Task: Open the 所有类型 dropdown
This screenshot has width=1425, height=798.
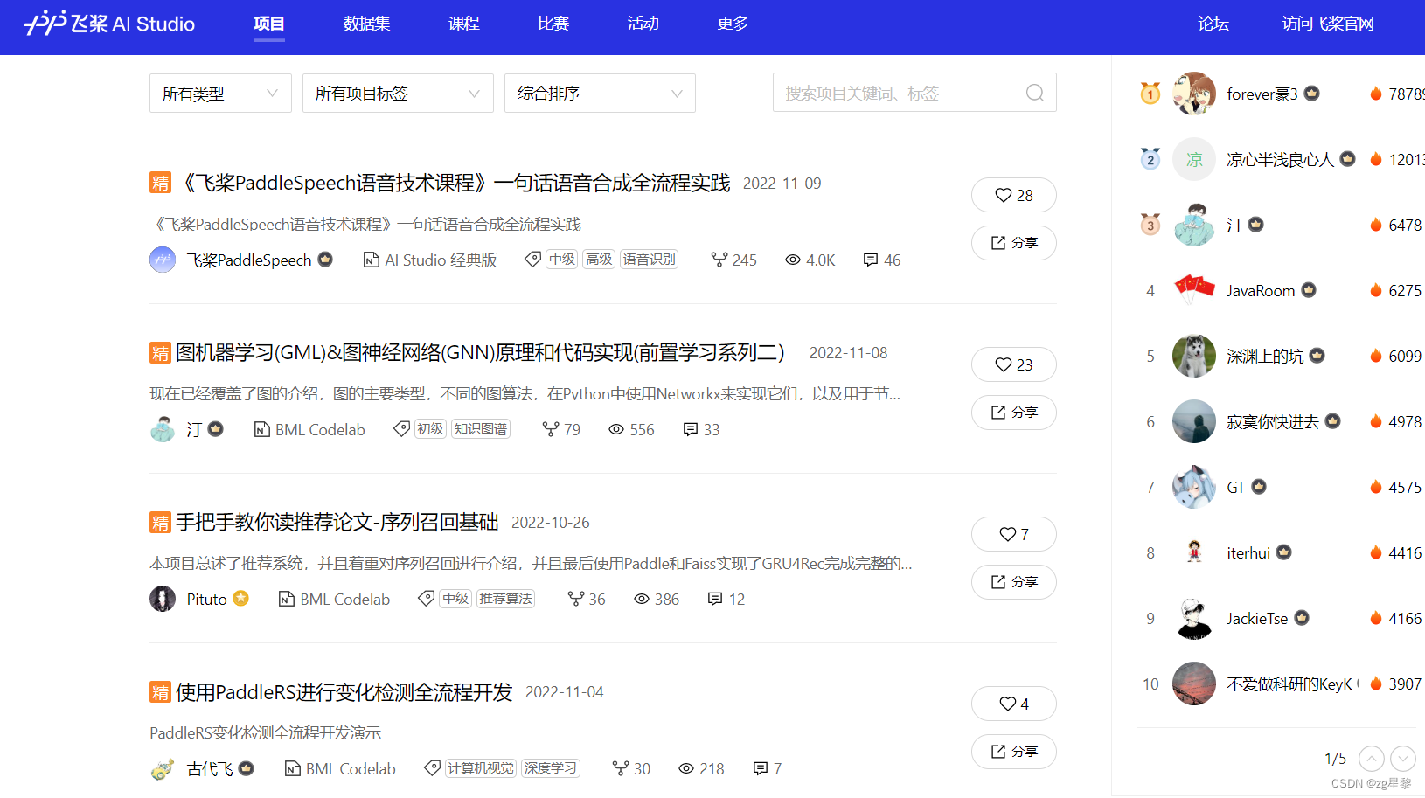Action: tap(219, 93)
